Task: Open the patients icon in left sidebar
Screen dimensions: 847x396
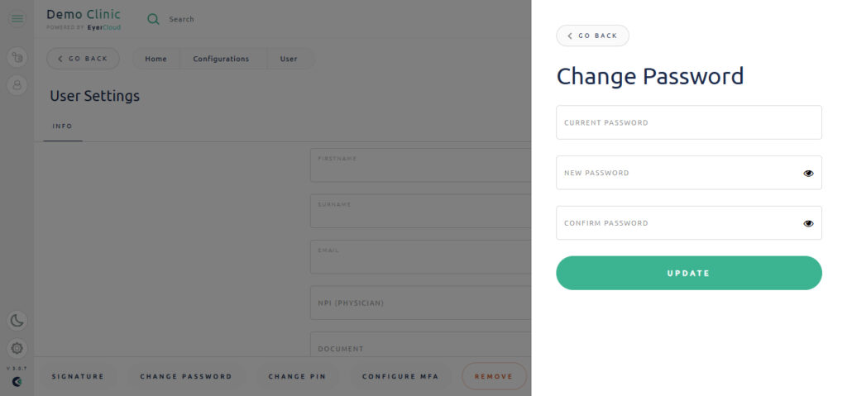Action: pos(17,85)
